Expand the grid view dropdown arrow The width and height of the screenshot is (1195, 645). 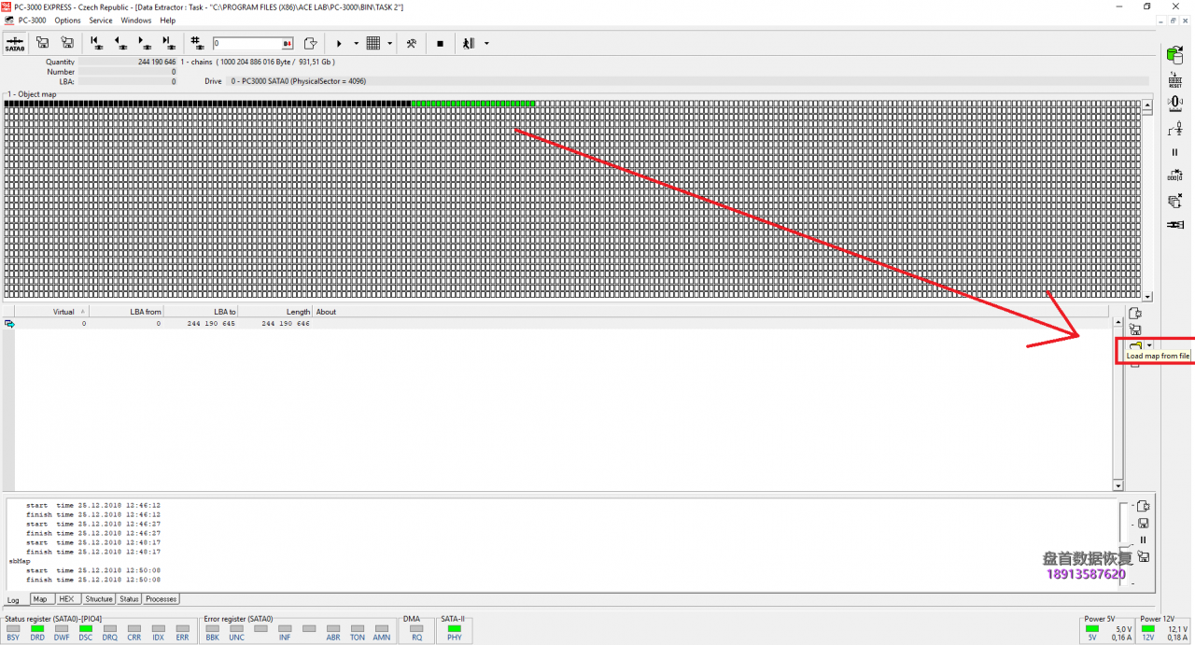[x=389, y=43]
